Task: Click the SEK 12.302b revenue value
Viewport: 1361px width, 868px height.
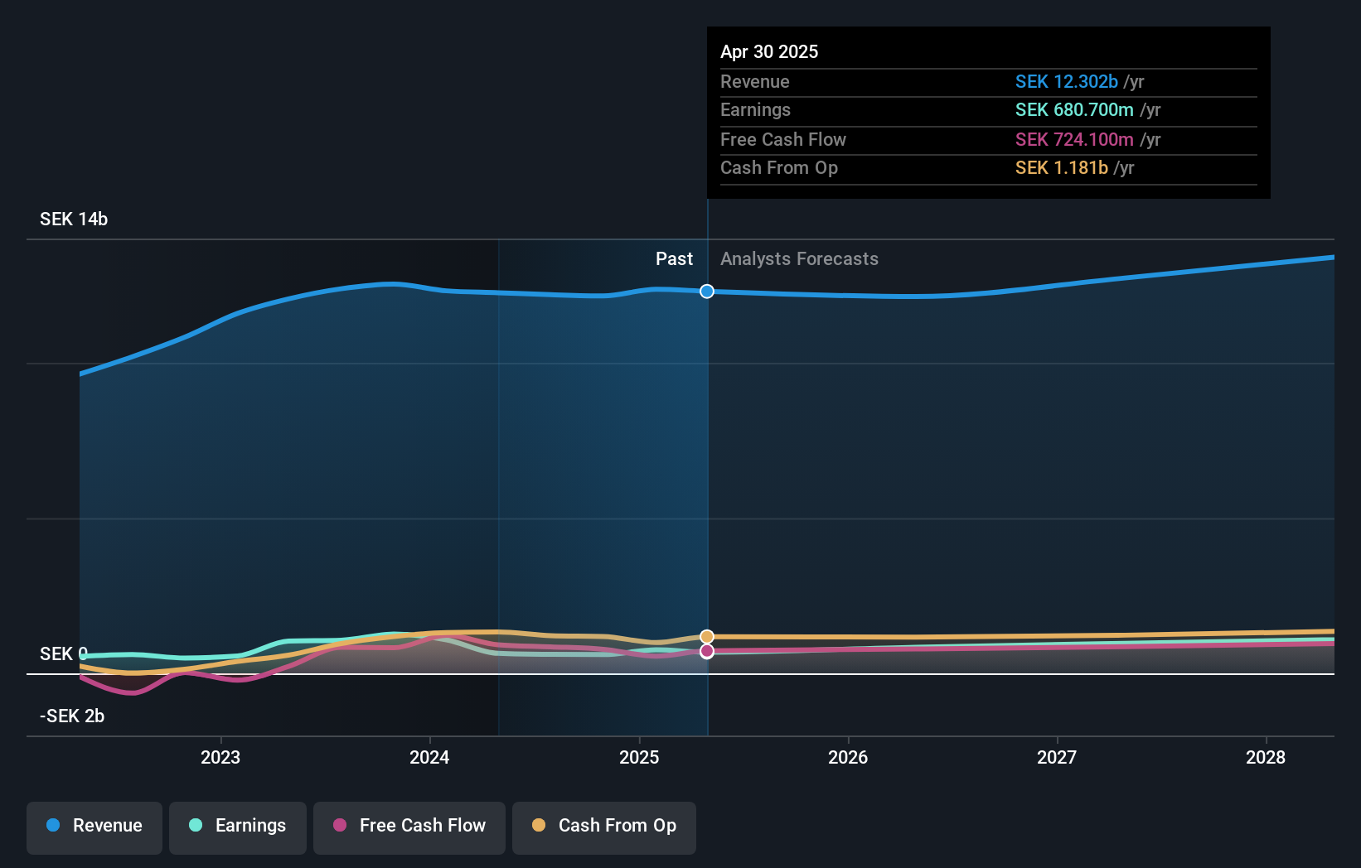Action: (x=1067, y=81)
